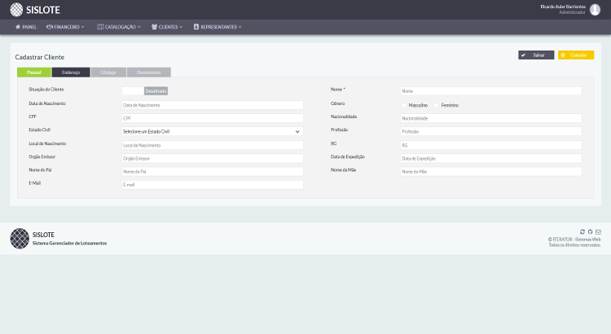Image resolution: width=611 pixels, height=334 pixels.
Task: Select the Masculino gender option
Action: point(404,105)
